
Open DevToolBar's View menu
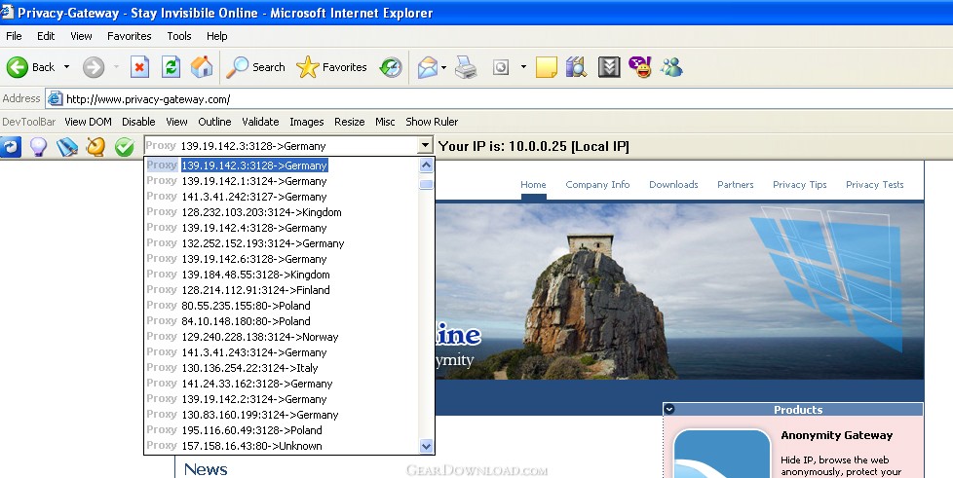177,122
